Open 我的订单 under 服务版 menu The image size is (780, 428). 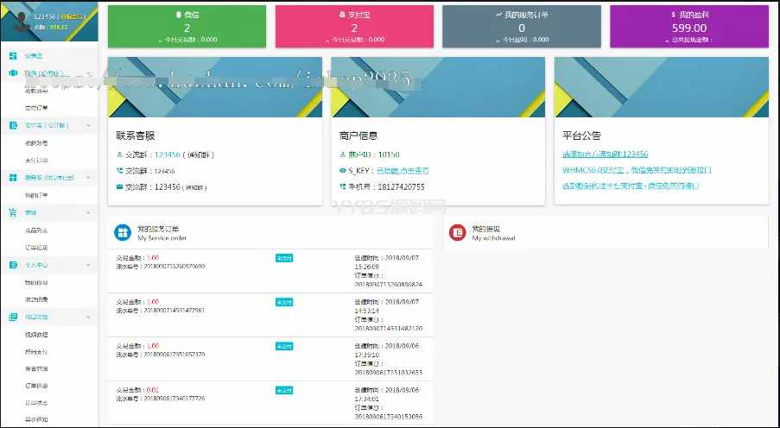[37, 195]
